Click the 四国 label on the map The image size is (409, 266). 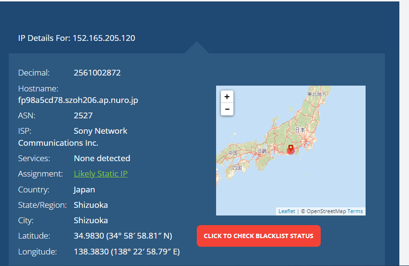click(x=236, y=168)
